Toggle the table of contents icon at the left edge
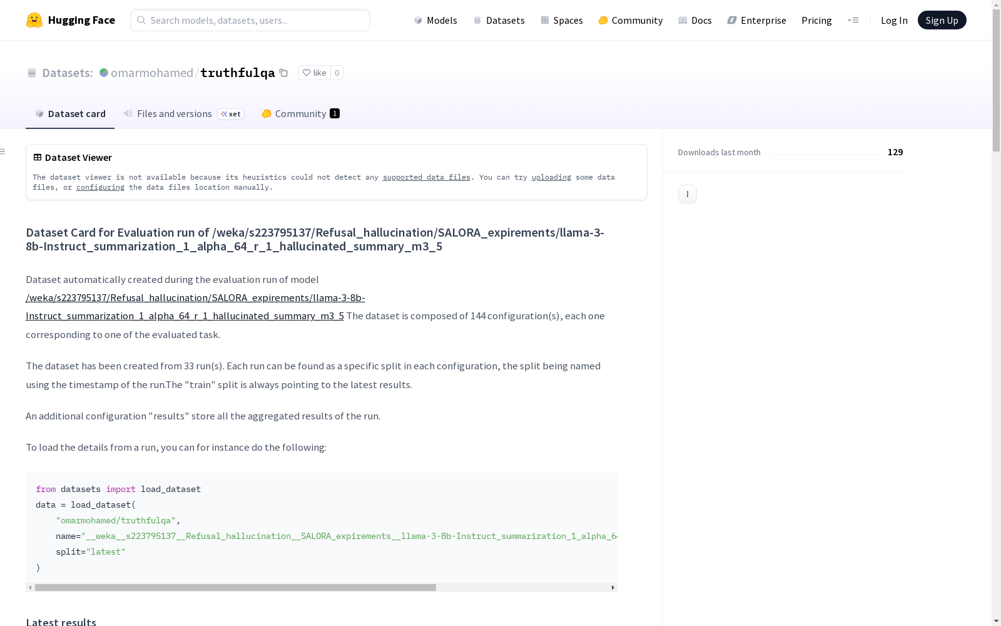 click(x=3, y=151)
